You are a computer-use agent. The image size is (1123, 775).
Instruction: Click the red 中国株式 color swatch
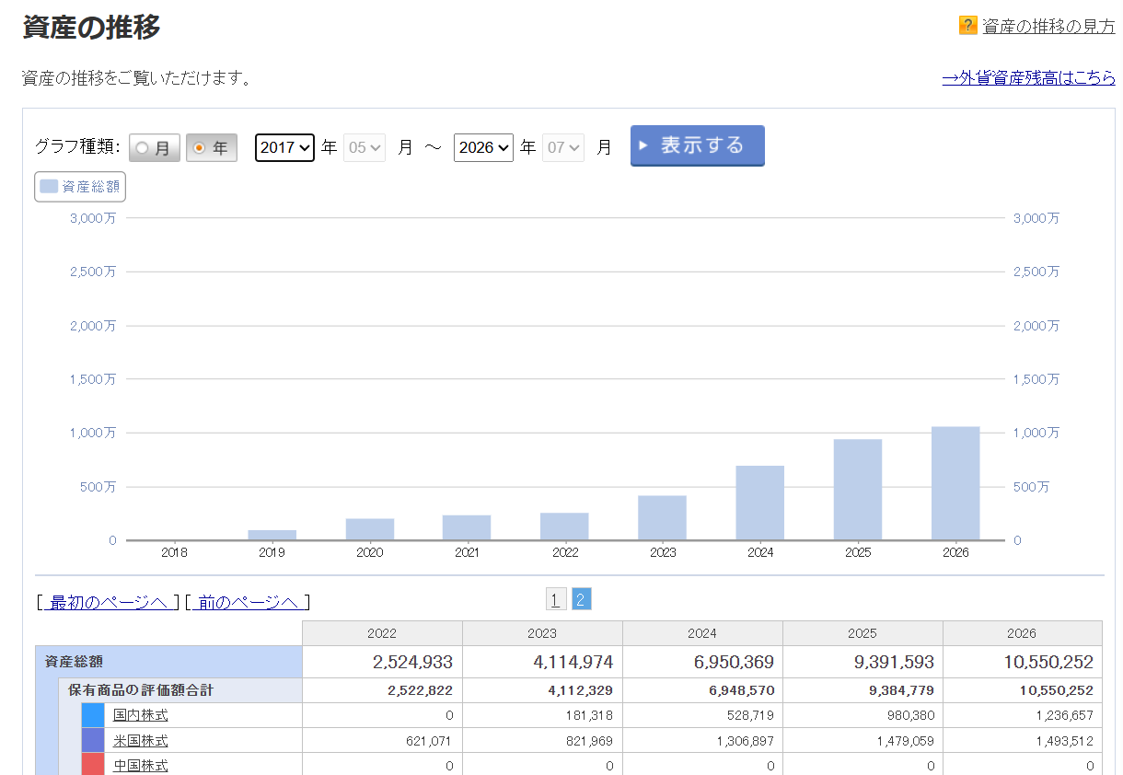[93, 764]
